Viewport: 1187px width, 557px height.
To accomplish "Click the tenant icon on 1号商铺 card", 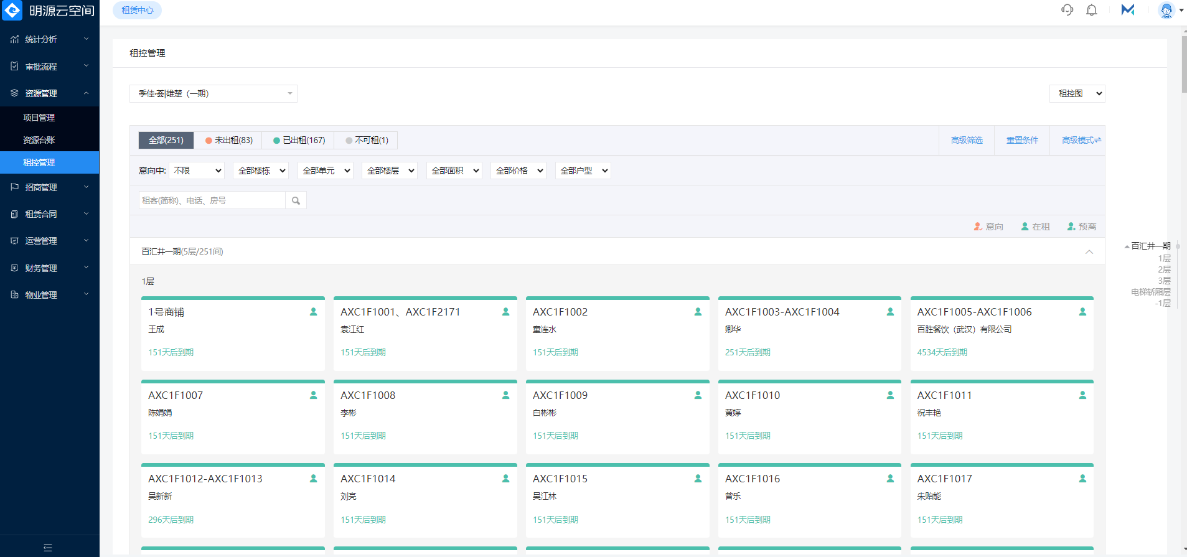I will click(314, 312).
